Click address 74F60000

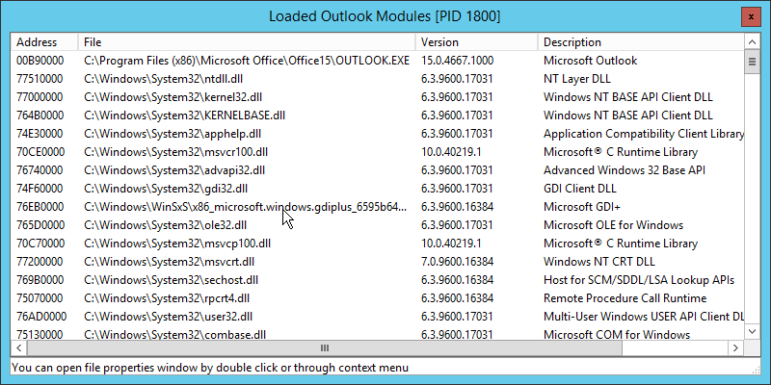(40, 189)
